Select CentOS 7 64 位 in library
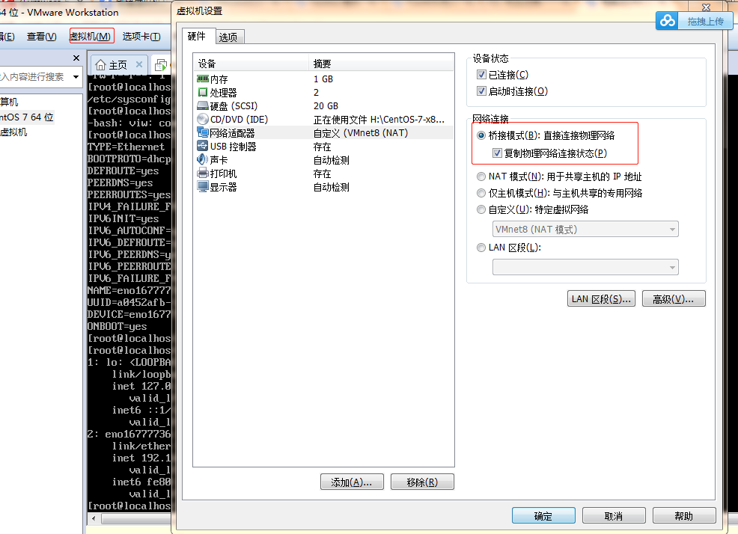 [27, 117]
